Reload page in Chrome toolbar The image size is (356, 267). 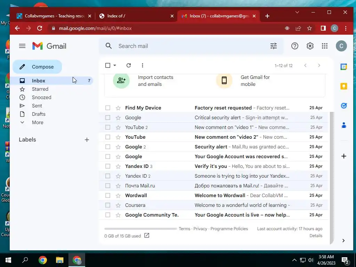click(x=40, y=29)
